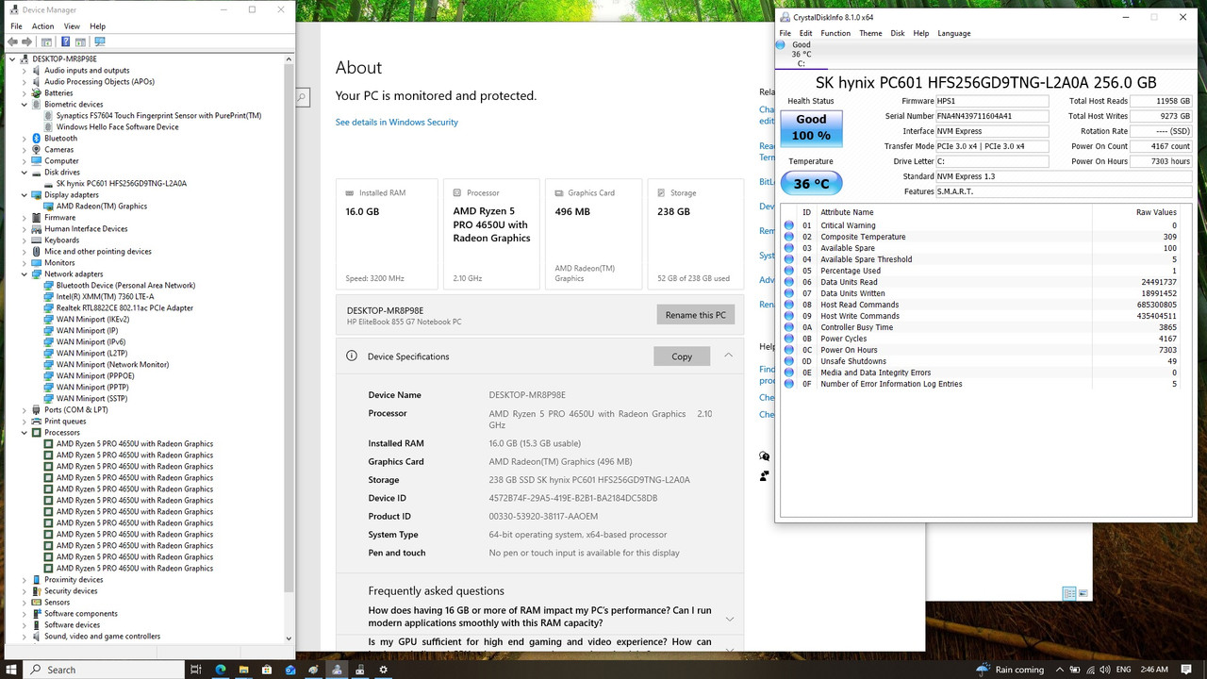Open the Disk menu in CrystalDiskInfo
This screenshot has width=1207, height=679.
[x=898, y=33]
